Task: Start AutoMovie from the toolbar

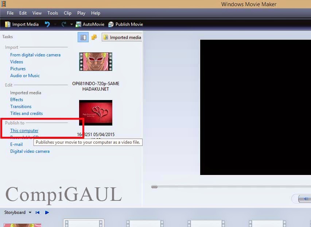Action: pyautogui.click(x=90, y=24)
